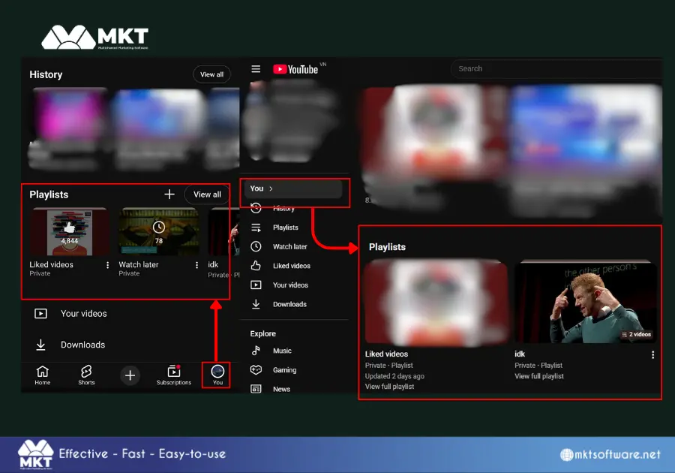Click the thumbs-up icon in sidebar
This screenshot has height=473, width=675.
(256, 265)
